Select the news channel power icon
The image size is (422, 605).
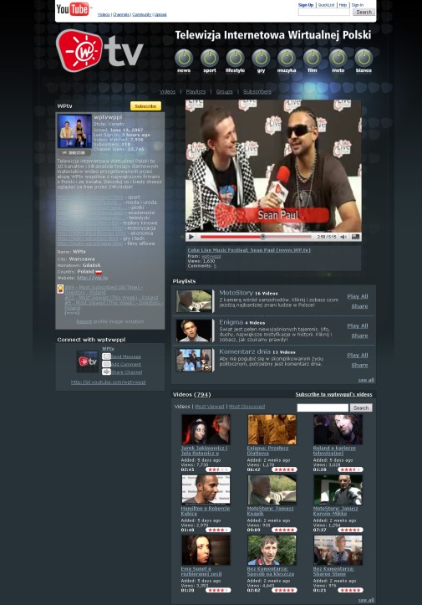click(184, 58)
